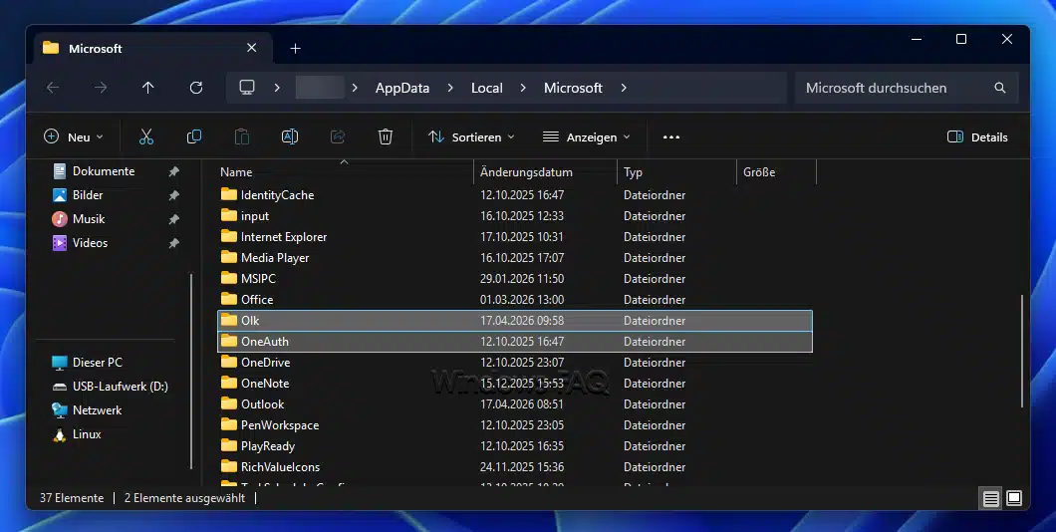Select Dieser PC in navigation pane
This screenshot has height=532, width=1056.
(97, 363)
